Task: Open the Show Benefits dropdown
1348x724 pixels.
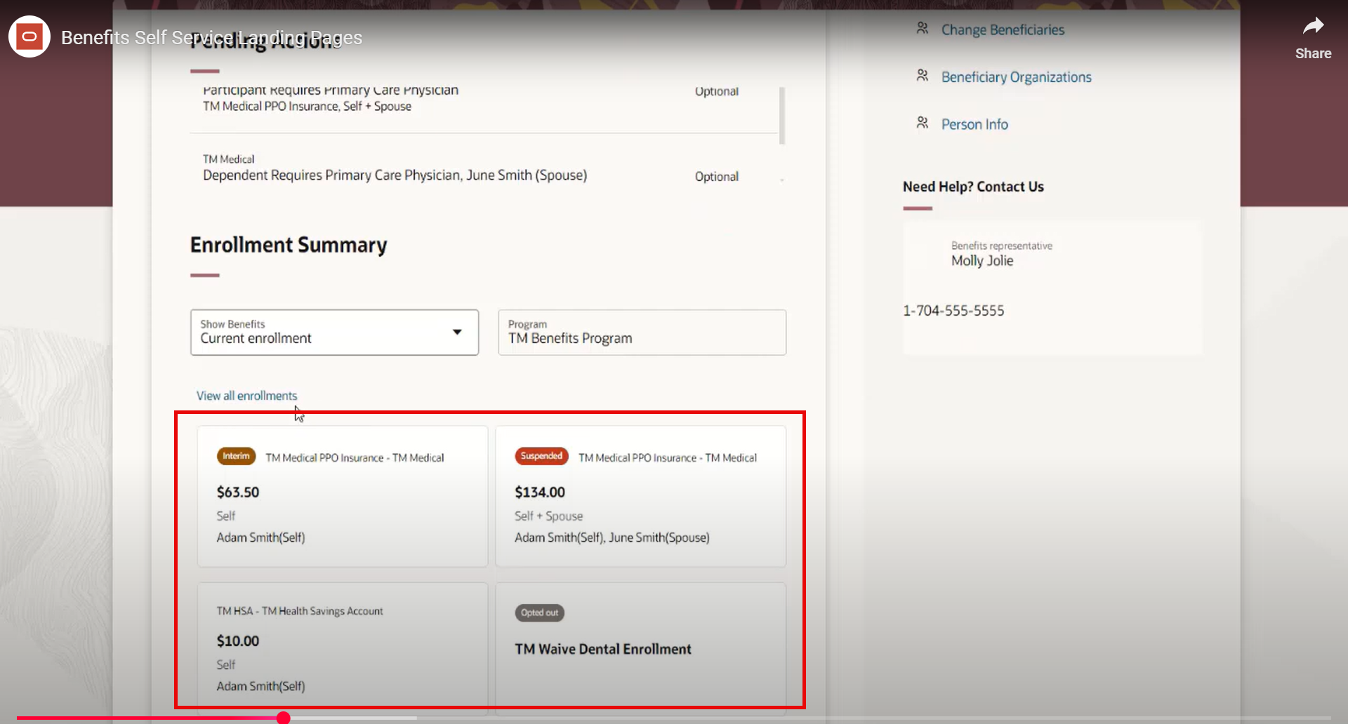Action: click(x=333, y=332)
